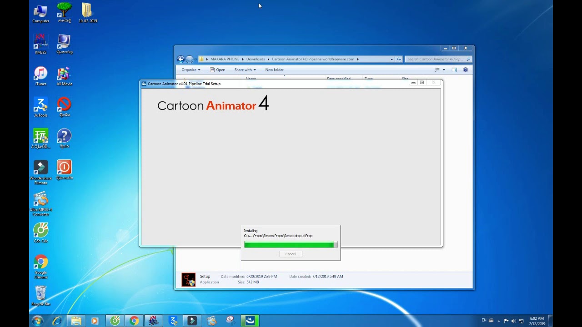This screenshot has height=327, width=582.
Task: Open Windows Media Player from taskbar
Action: click(95, 321)
